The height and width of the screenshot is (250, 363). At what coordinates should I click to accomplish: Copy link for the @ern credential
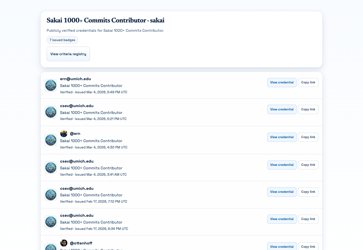(308, 137)
